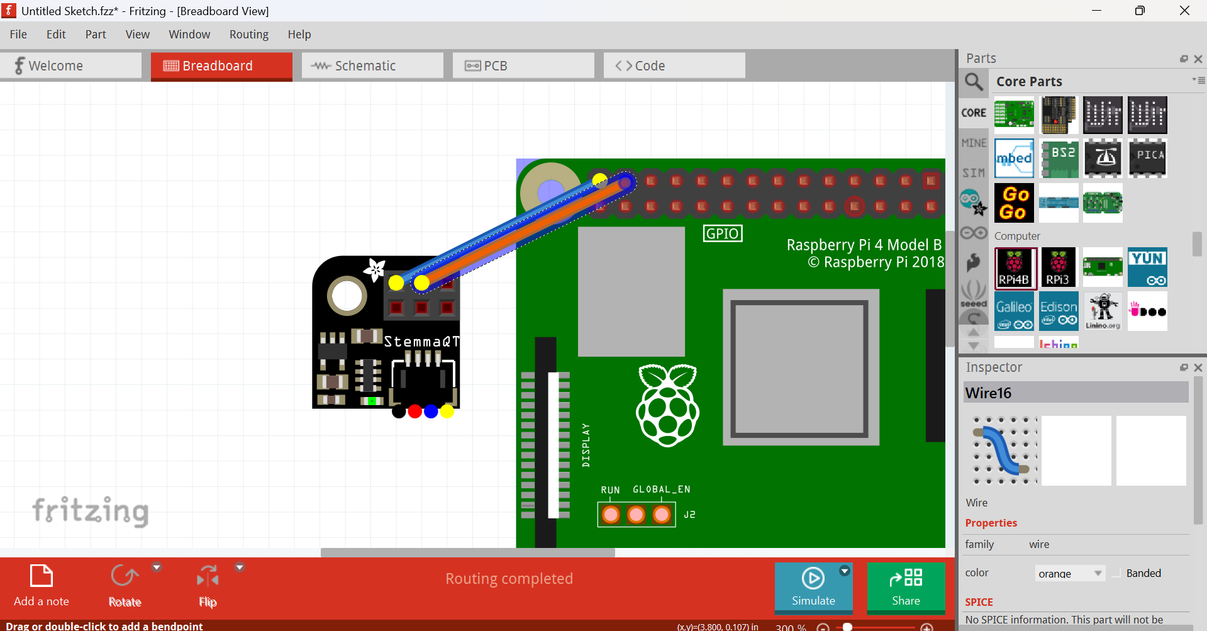
Task: Switch to the Welcome tab
Action: pyautogui.click(x=70, y=65)
